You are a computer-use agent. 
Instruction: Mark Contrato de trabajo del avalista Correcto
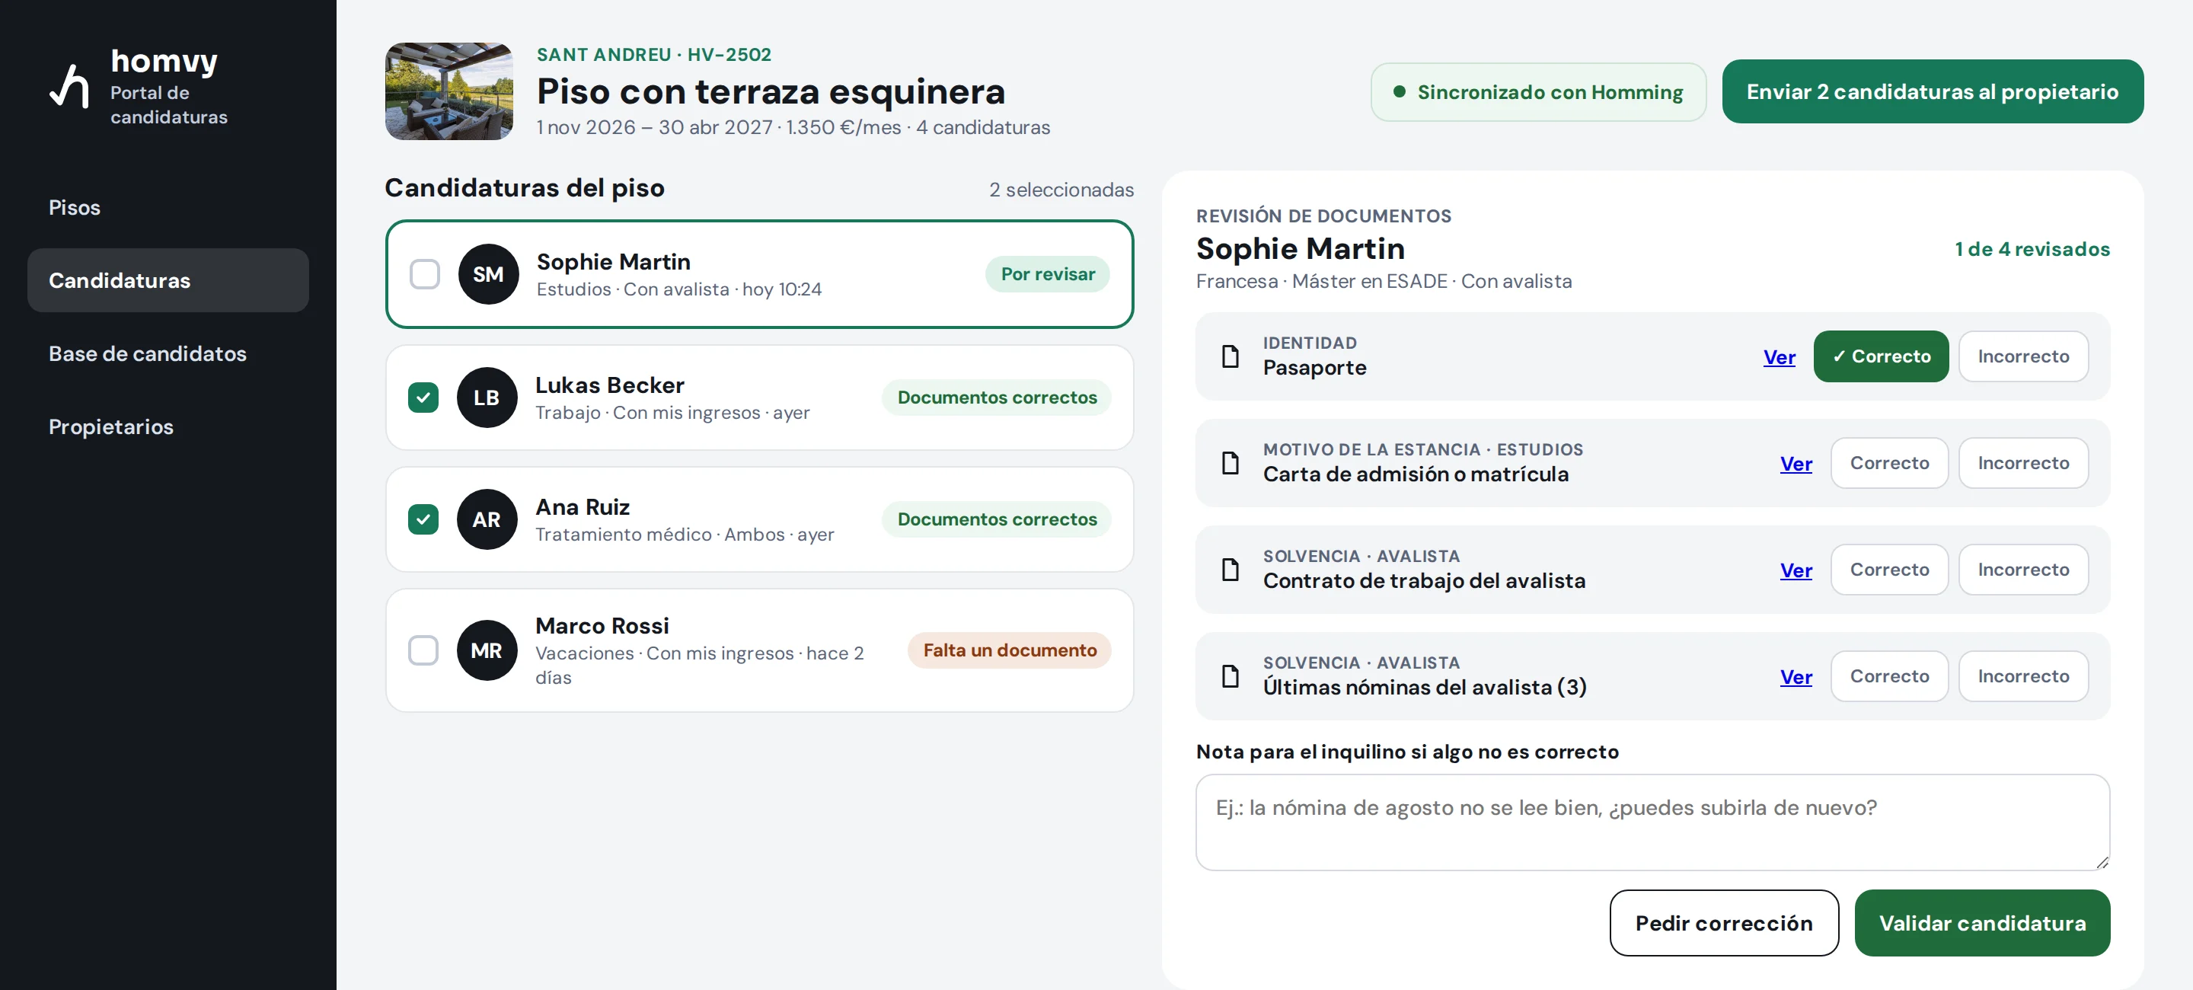[1889, 570]
